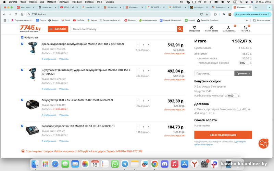Screen dimensions: 274x171
Task: Open Discord in the Dock
Action: coord(165,164)
